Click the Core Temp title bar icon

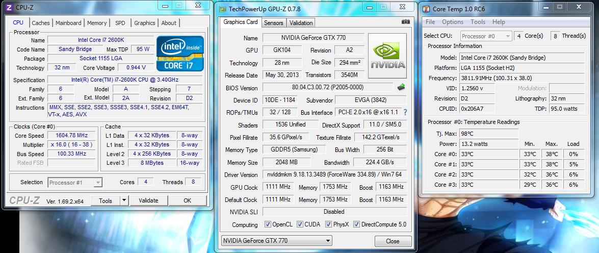pos(427,9)
